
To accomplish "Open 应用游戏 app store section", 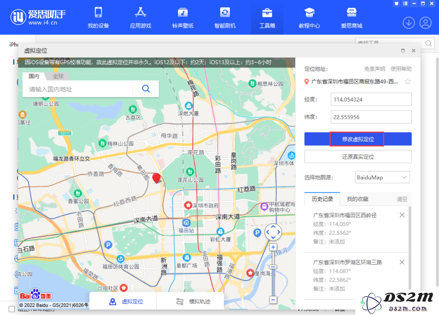I will (140, 18).
